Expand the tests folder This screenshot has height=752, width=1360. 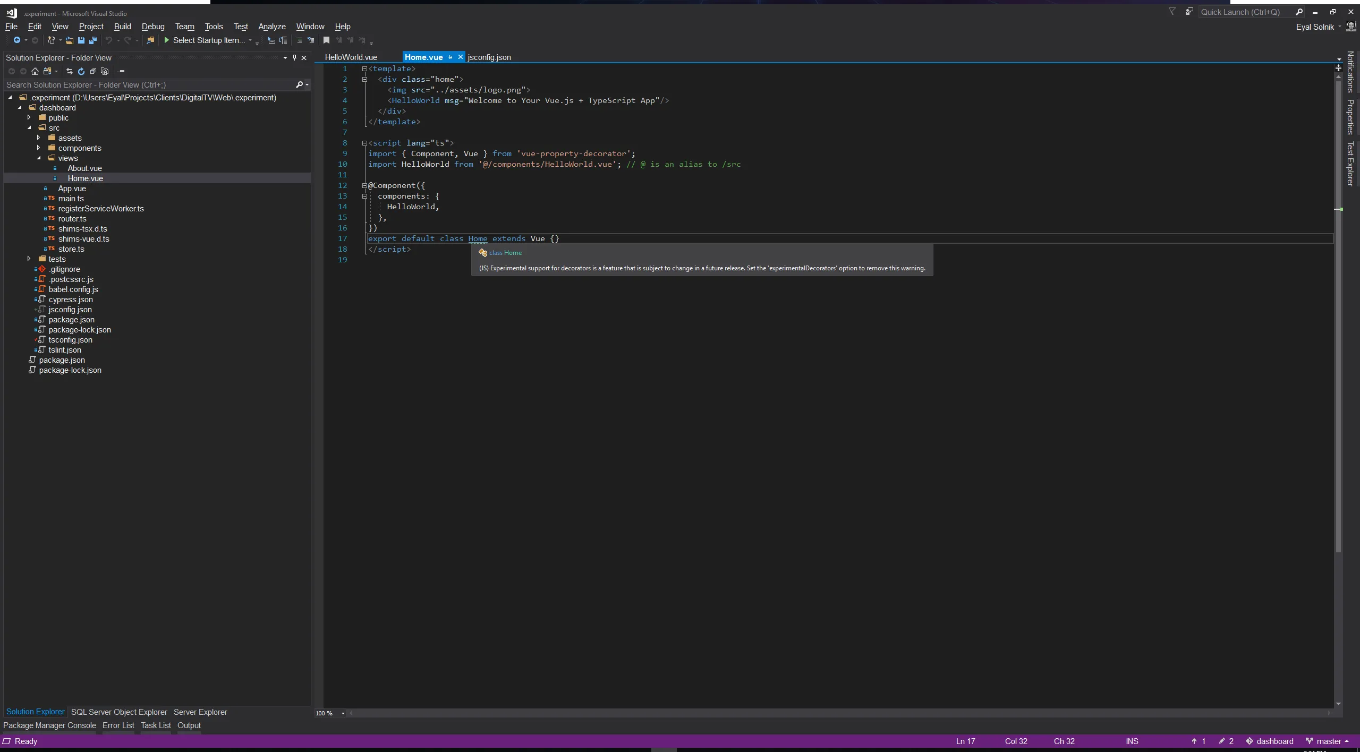[x=29, y=259]
